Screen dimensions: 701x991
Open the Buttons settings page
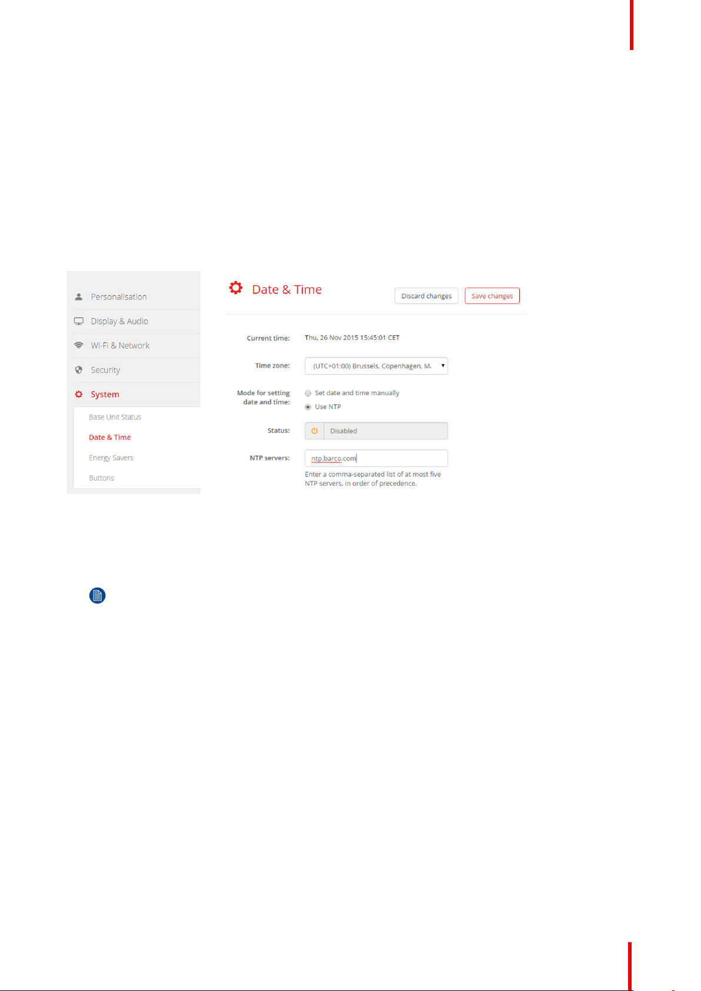101,478
